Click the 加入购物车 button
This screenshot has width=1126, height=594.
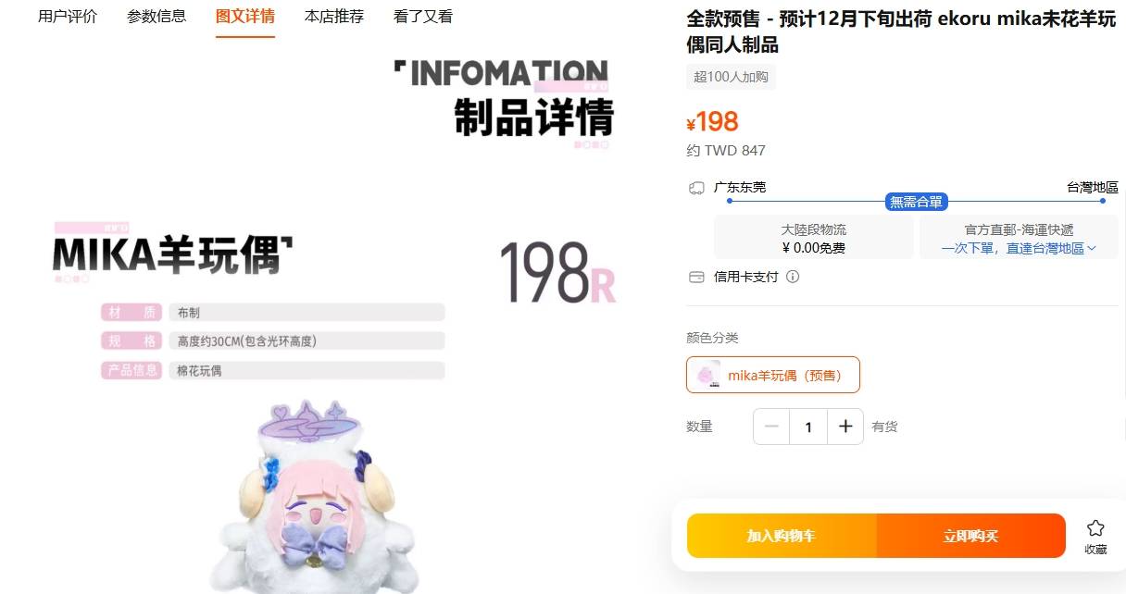782,536
